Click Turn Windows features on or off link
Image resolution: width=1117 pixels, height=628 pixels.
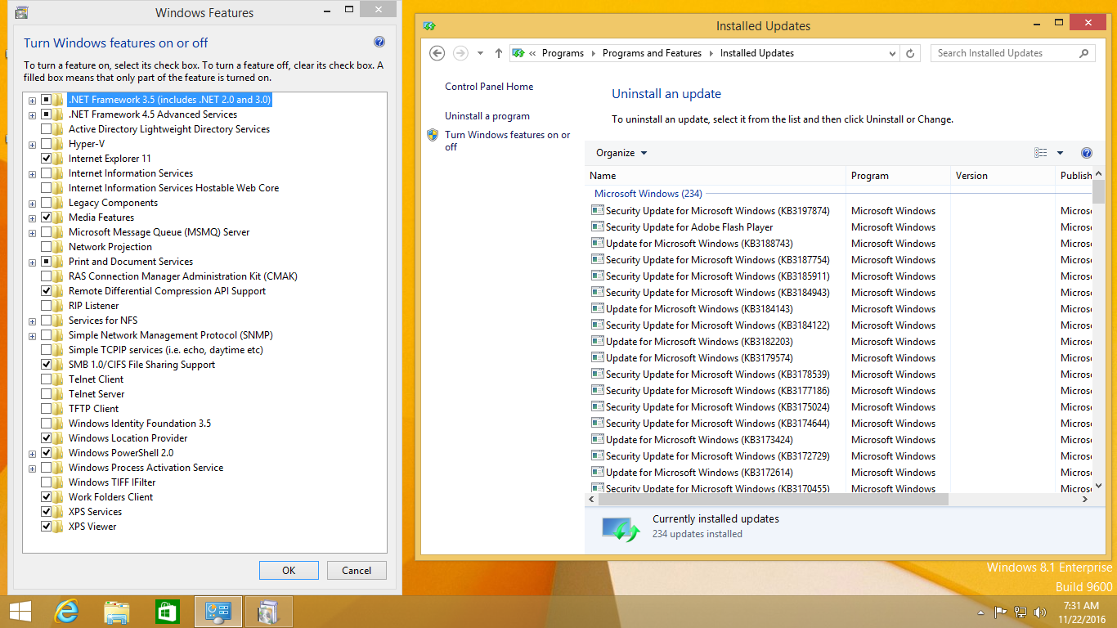pyautogui.click(x=508, y=141)
